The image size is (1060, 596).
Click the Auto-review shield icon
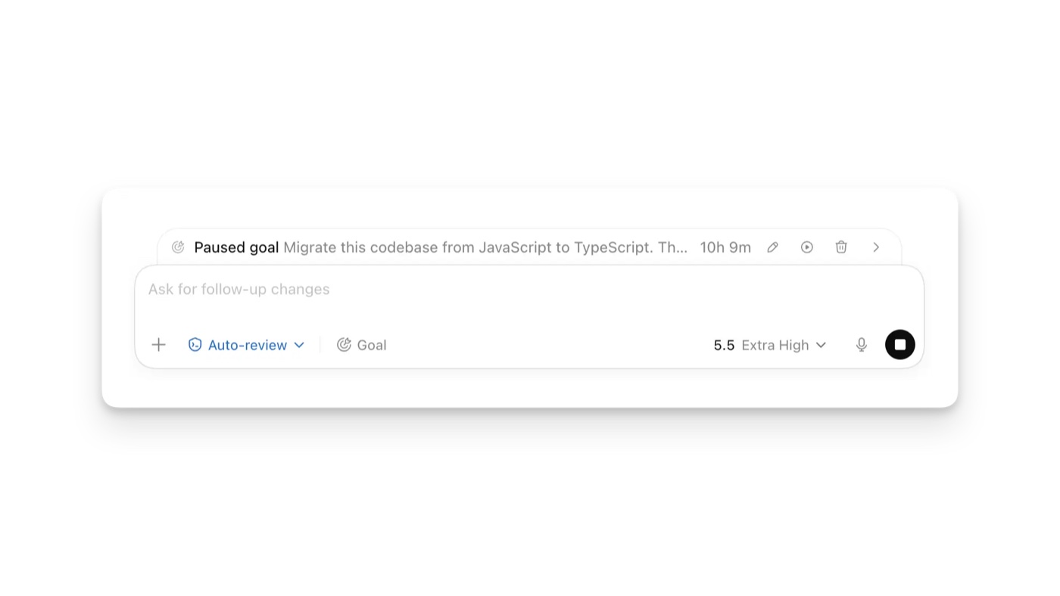(195, 345)
